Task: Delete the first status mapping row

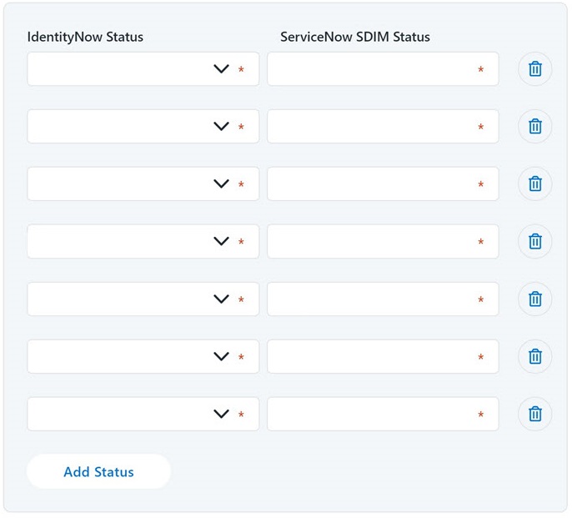Action: 534,69
